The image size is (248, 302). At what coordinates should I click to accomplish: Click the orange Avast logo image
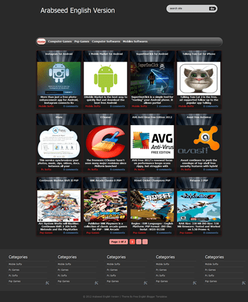point(199,142)
